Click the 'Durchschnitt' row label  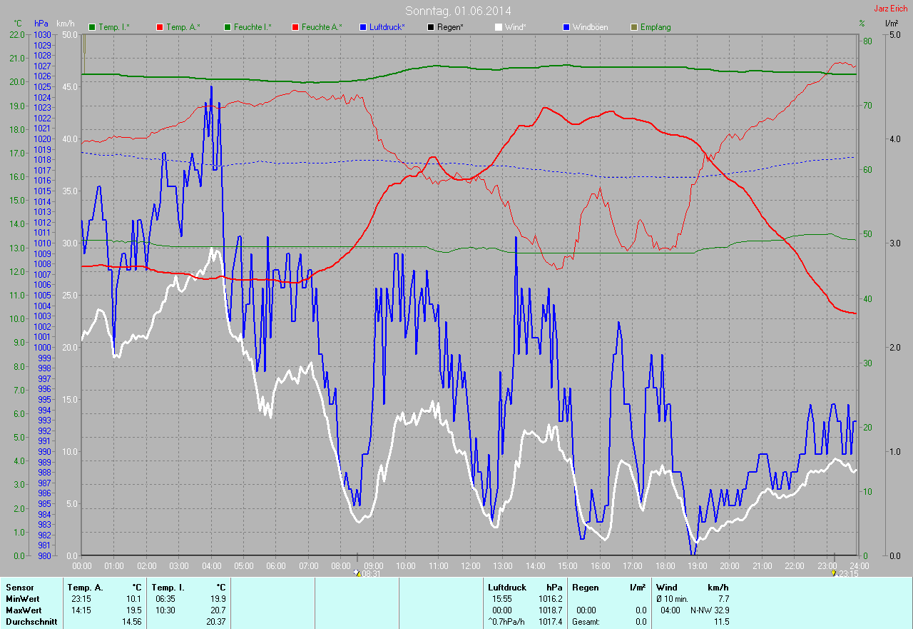click(30, 622)
